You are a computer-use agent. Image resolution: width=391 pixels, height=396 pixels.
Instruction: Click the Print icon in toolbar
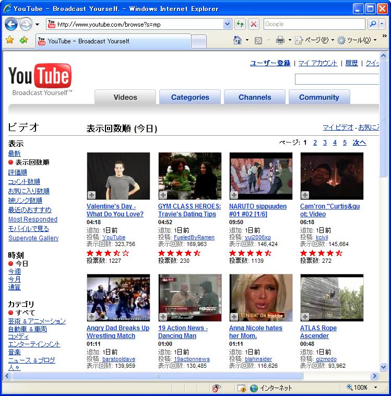[280, 40]
